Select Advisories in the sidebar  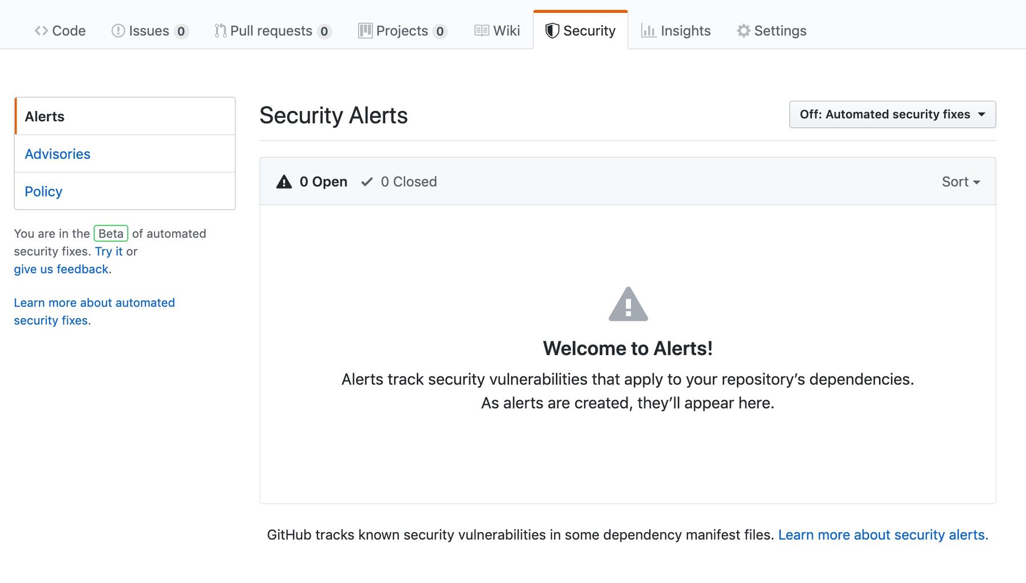(57, 153)
